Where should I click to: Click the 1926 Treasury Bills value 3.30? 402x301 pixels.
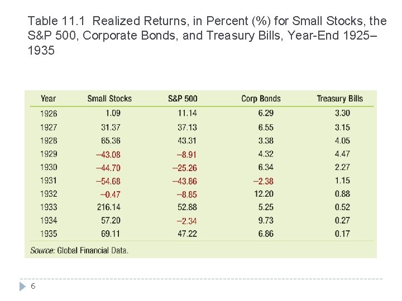tap(342, 113)
